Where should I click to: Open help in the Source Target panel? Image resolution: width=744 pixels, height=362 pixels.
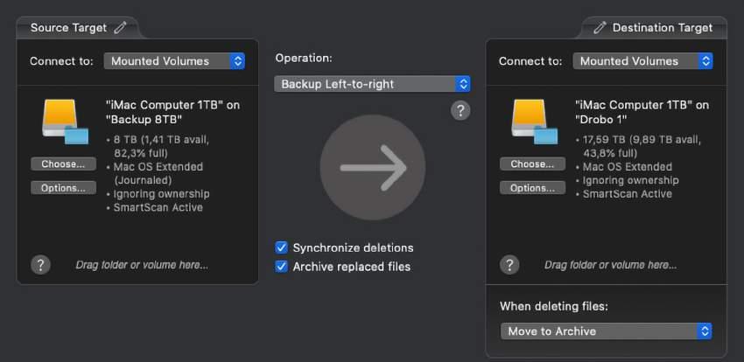[40, 265]
